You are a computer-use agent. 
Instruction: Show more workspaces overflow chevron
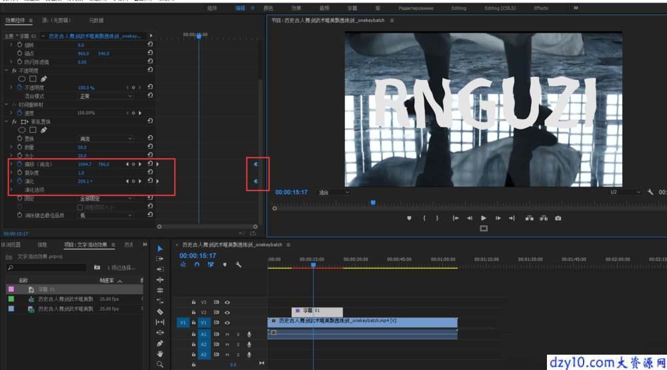[576, 7]
